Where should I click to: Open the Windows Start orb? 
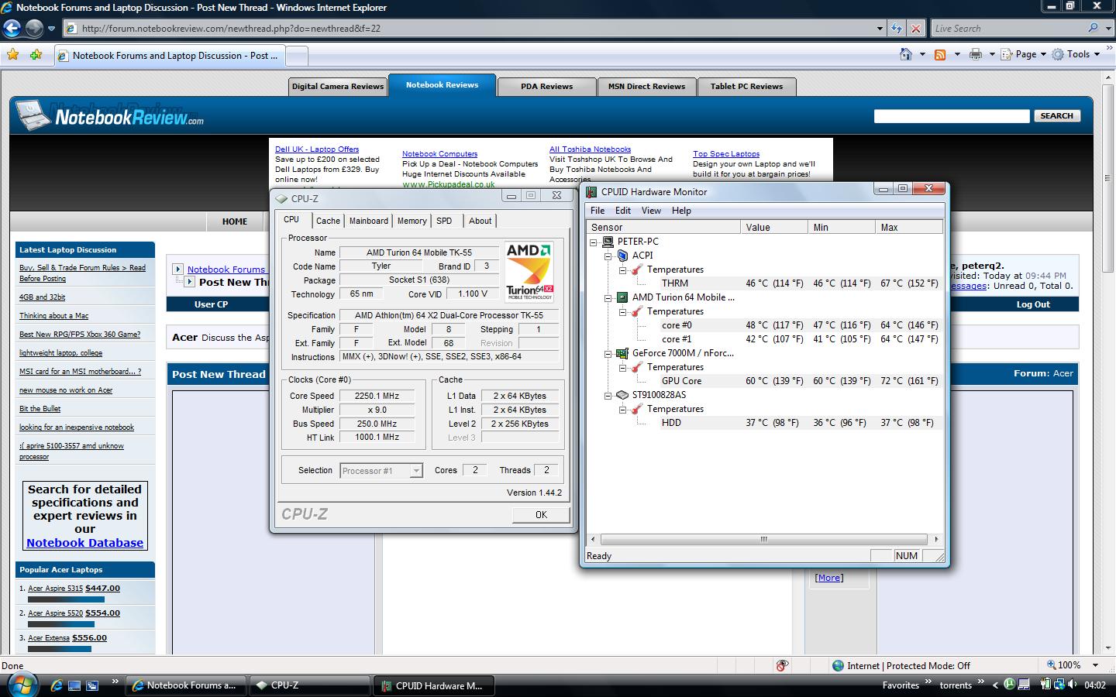tap(22, 685)
